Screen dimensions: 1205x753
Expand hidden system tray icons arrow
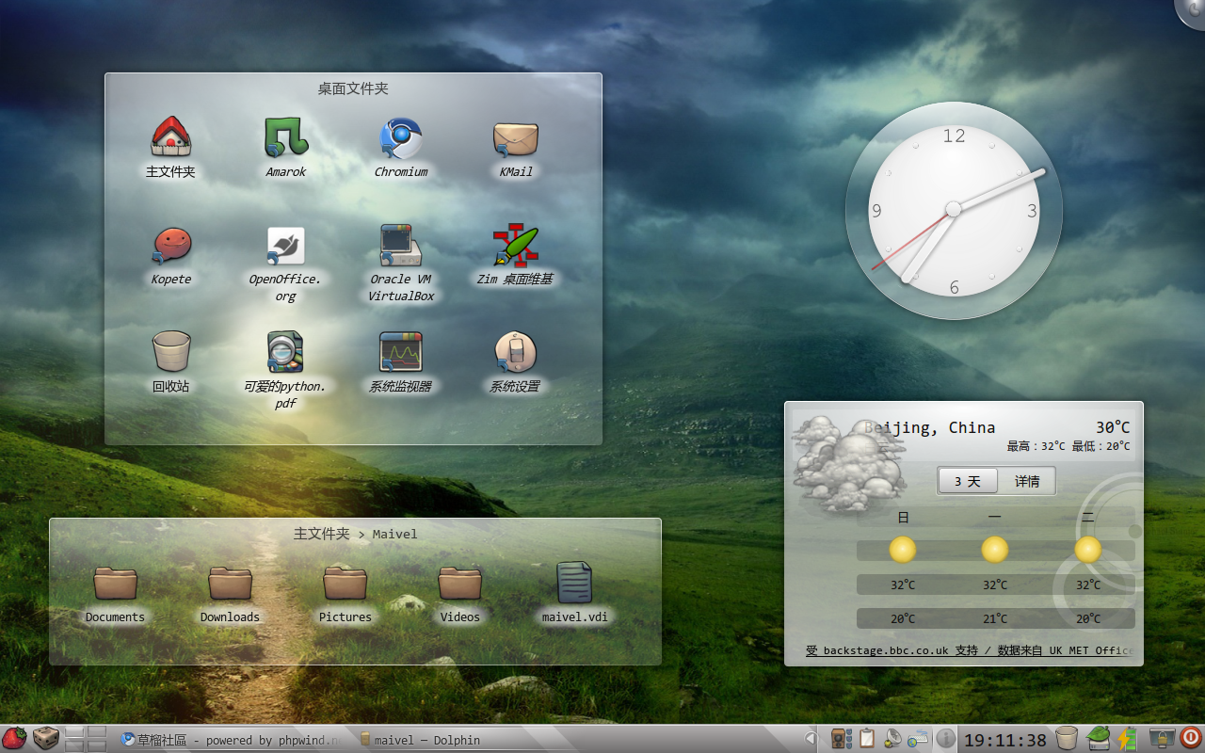pyautogui.click(x=810, y=740)
